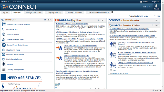164x92 pixels.
Task: Open the Learning Dashboard tab
Action: [75, 13]
